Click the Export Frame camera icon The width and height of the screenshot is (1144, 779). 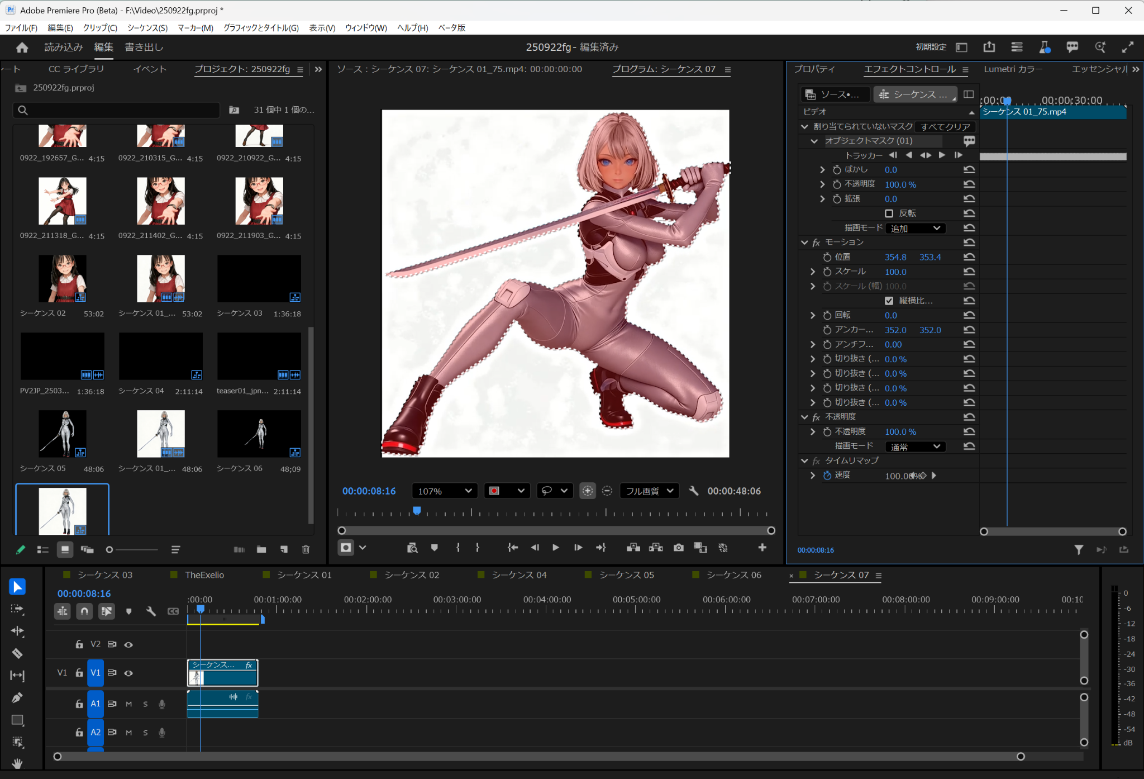[678, 548]
